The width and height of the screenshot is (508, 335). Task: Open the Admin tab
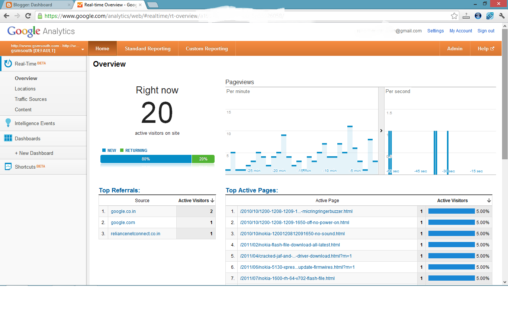pyautogui.click(x=455, y=48)
